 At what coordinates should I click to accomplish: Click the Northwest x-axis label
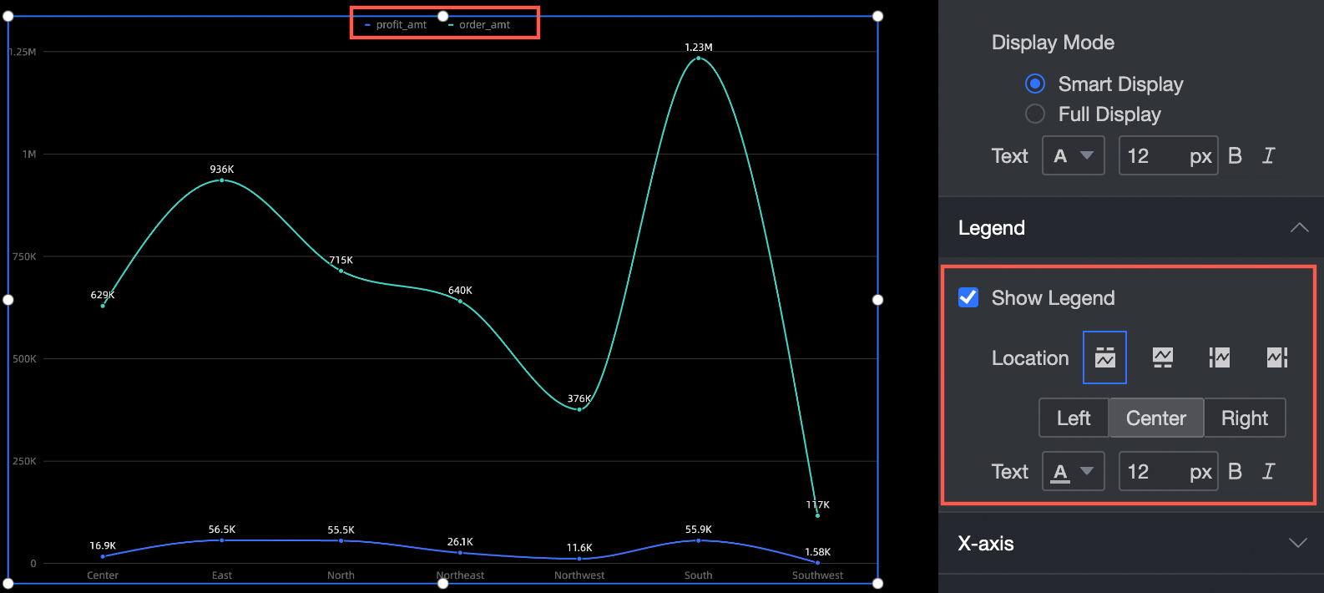(579, 575)
